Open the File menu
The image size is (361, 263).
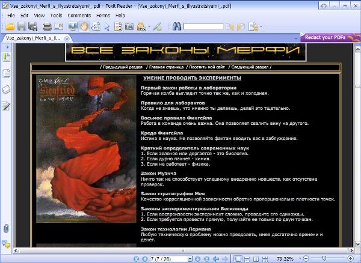coord(11,16)
